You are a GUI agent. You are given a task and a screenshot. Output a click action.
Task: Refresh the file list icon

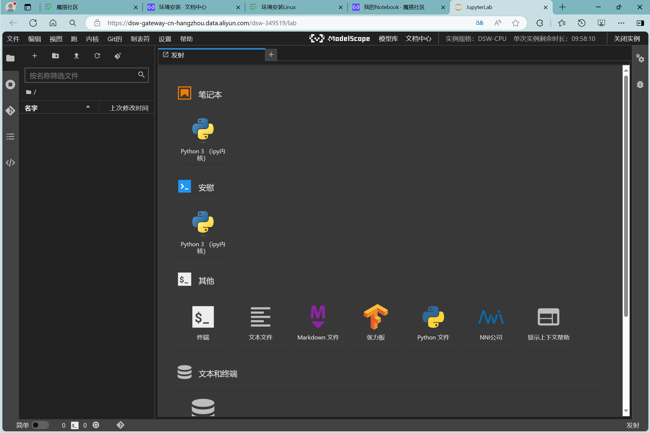point(97,56)
